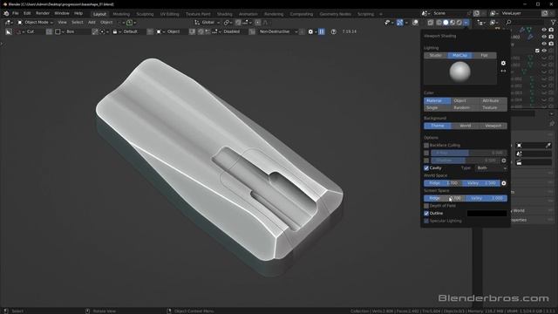Open the viewport Add menu
Screen dimensions: 558x314
(x=92, y=23)
